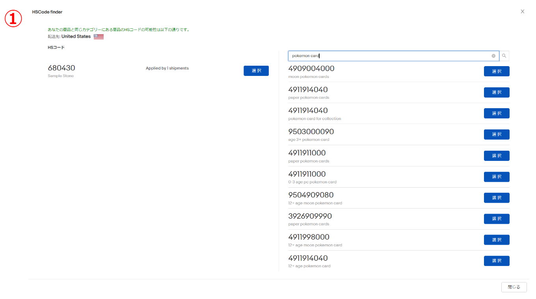
Task: Select 4911914040 paper pokemon cards
Action: pyautogui.click(x=496, y=92)
